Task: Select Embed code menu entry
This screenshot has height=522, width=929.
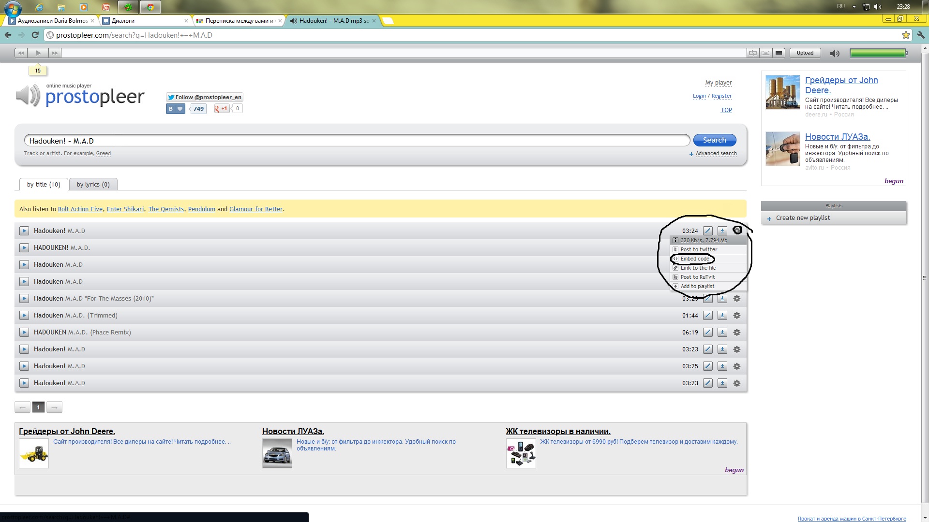Action: tap(708, 259)
